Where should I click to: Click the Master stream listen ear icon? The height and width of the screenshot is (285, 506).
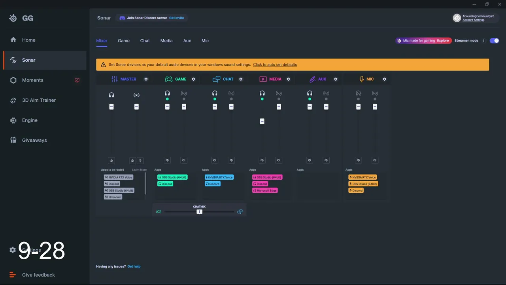[140, 161]
